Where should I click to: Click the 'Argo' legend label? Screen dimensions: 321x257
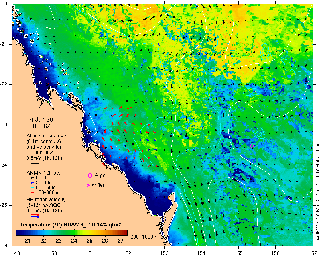click(100, 175)
